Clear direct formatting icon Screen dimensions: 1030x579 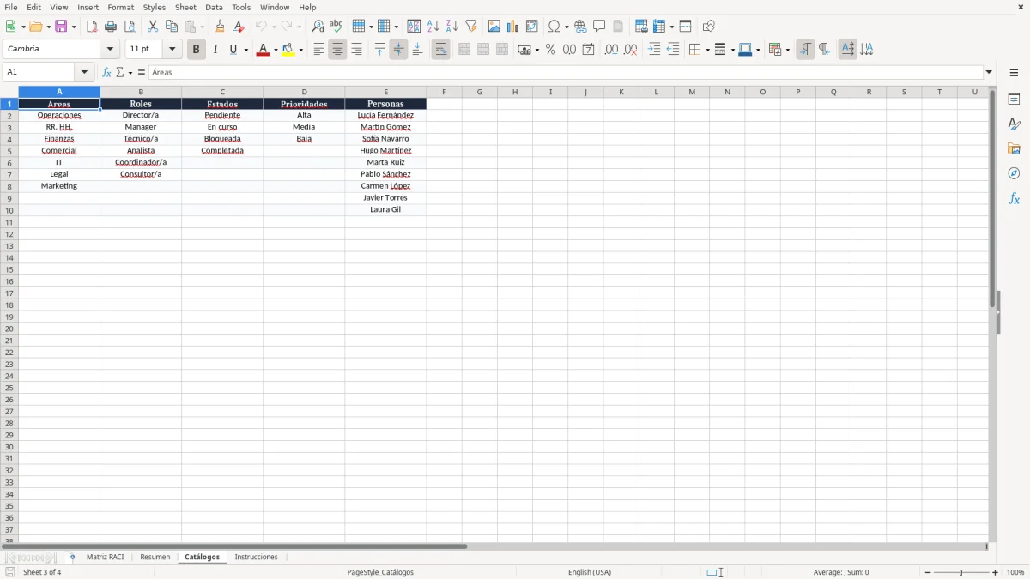coord(239,27)
